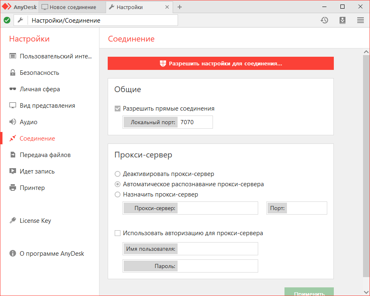Screen dimensions: 370x296
Task: Click the Применить button
Action: point(309,292)
